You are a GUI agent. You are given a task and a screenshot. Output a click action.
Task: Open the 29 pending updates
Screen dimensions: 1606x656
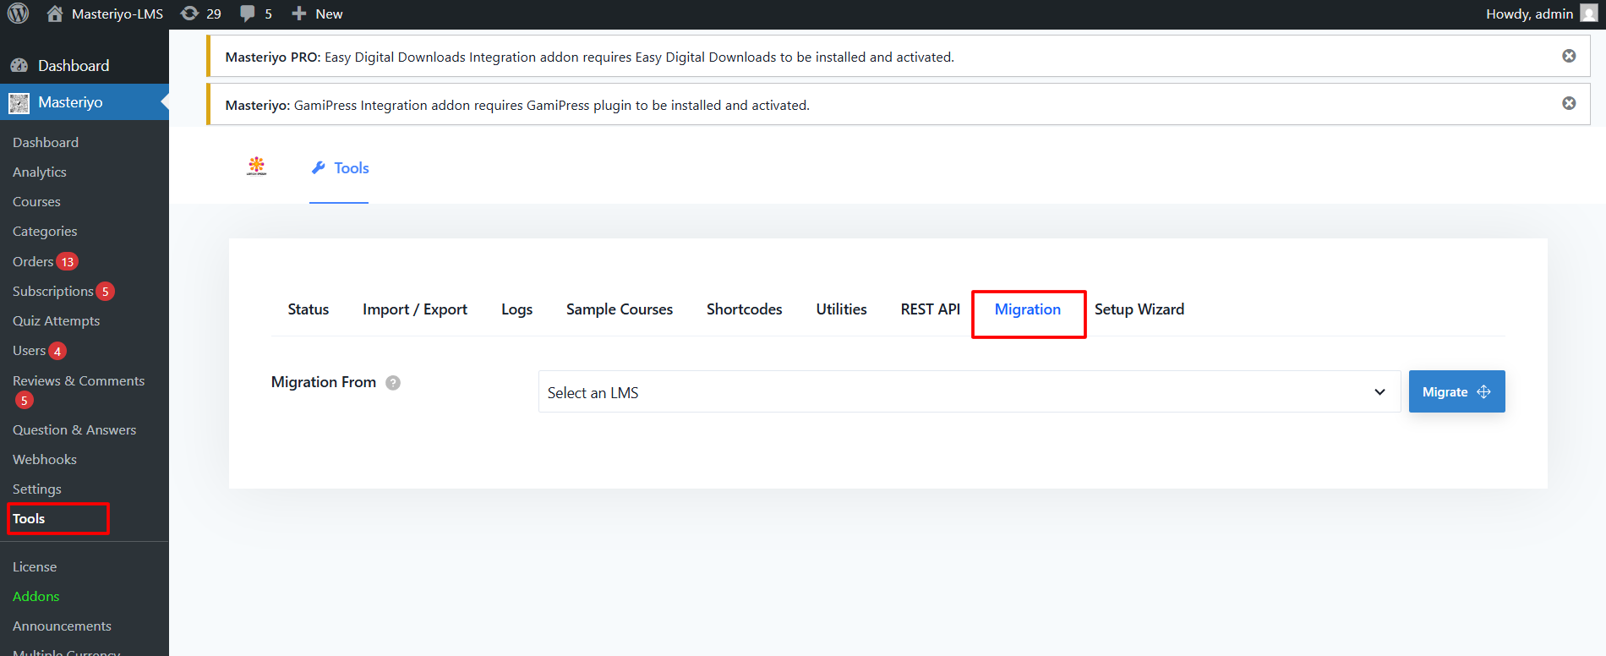click(x=201, y=14)
